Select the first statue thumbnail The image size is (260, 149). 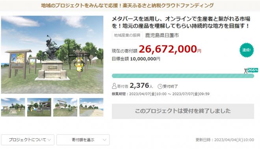[x=13, y=107]
